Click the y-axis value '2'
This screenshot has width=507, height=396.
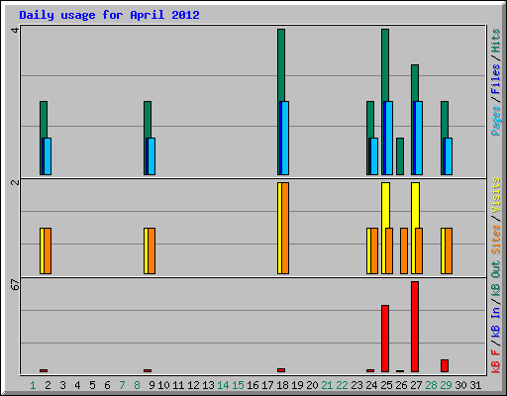coord(15,182)
